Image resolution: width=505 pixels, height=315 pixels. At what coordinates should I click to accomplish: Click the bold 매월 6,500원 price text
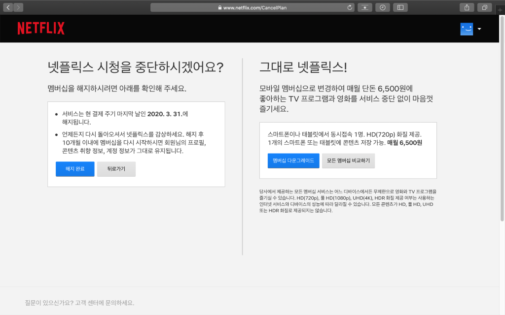pyautogui.click(x=404, y=143)
